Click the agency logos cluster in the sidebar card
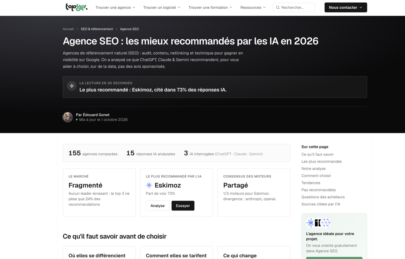405x259 pixels. coord(318,223)
